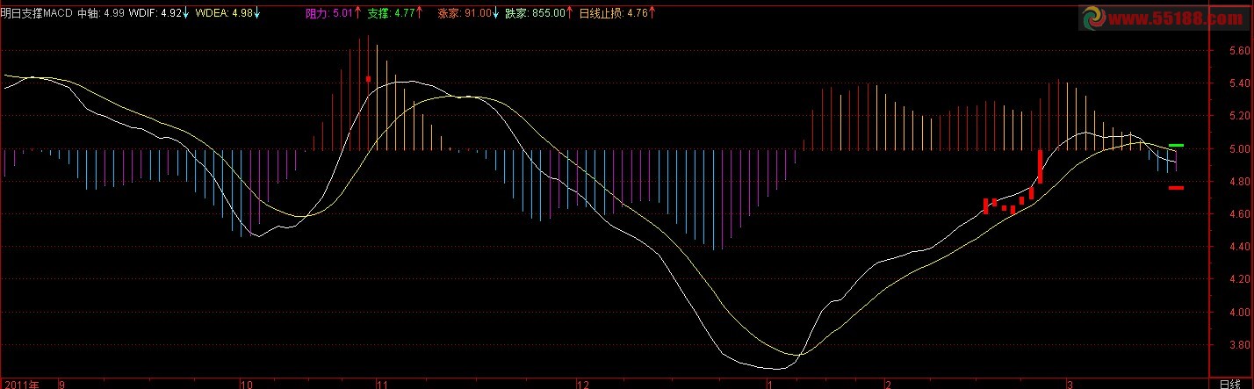Select month 9 on the time axis

pos(61,384)
